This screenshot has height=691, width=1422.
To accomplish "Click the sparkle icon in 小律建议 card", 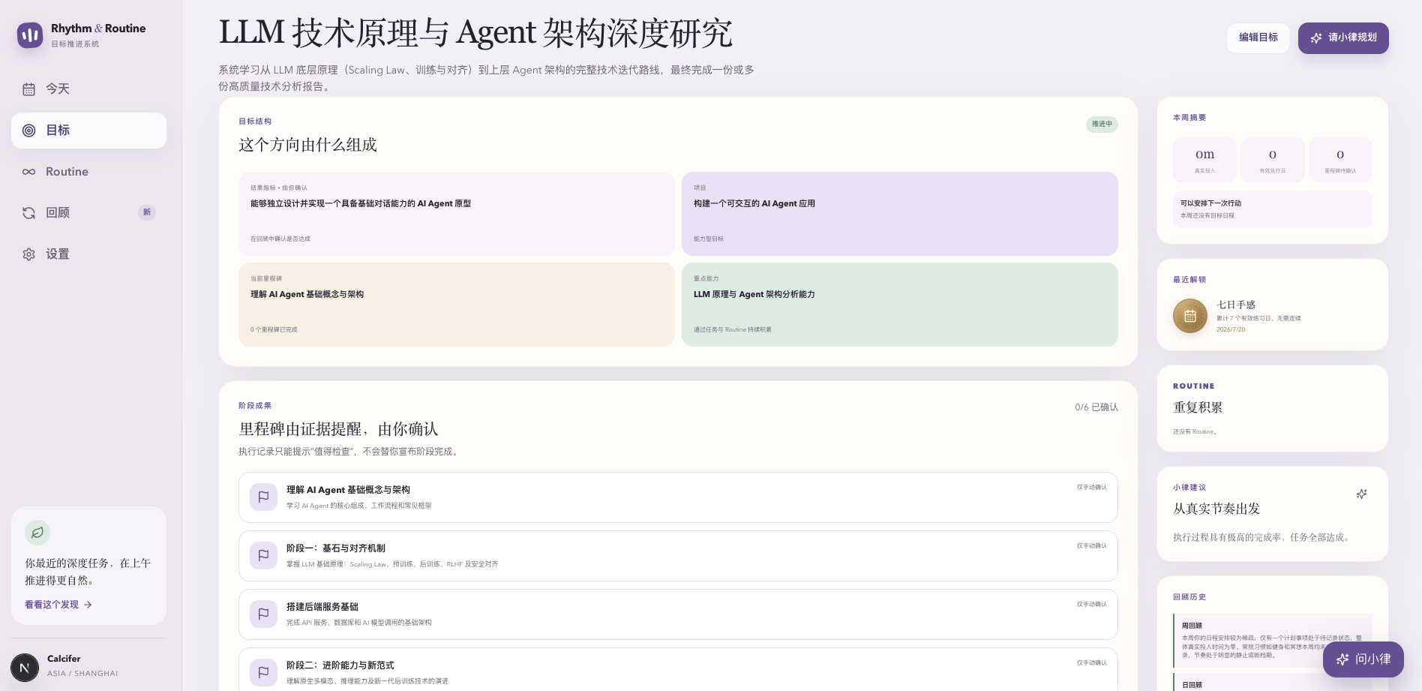I will click(1361, 494).
